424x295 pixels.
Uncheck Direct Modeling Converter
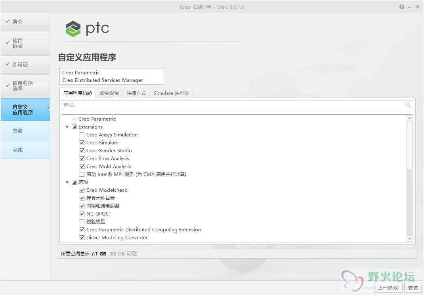(x=82, y=238)
